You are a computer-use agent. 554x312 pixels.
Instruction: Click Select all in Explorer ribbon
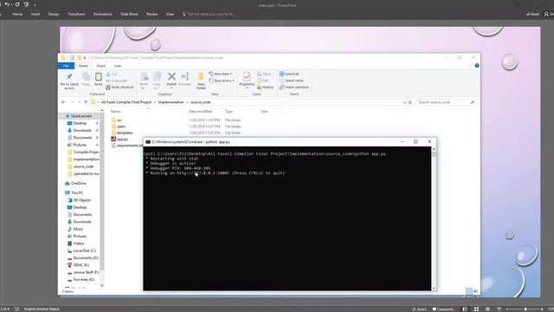coord(289,74)
